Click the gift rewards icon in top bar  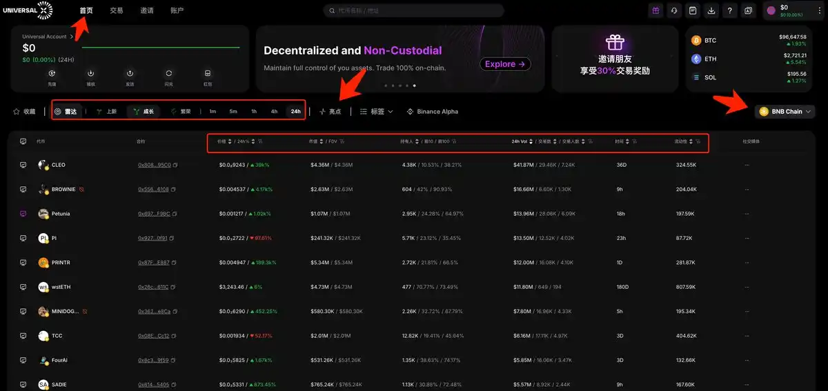tap(655, 10)
